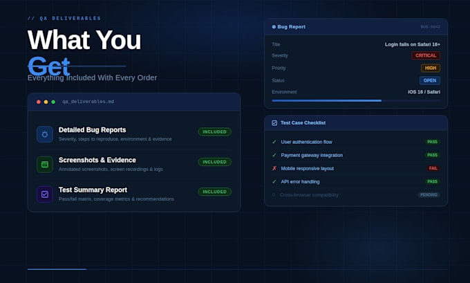
Task: Click 'Everything Included With Every Order' subtitle
Action: click(92, 77)
